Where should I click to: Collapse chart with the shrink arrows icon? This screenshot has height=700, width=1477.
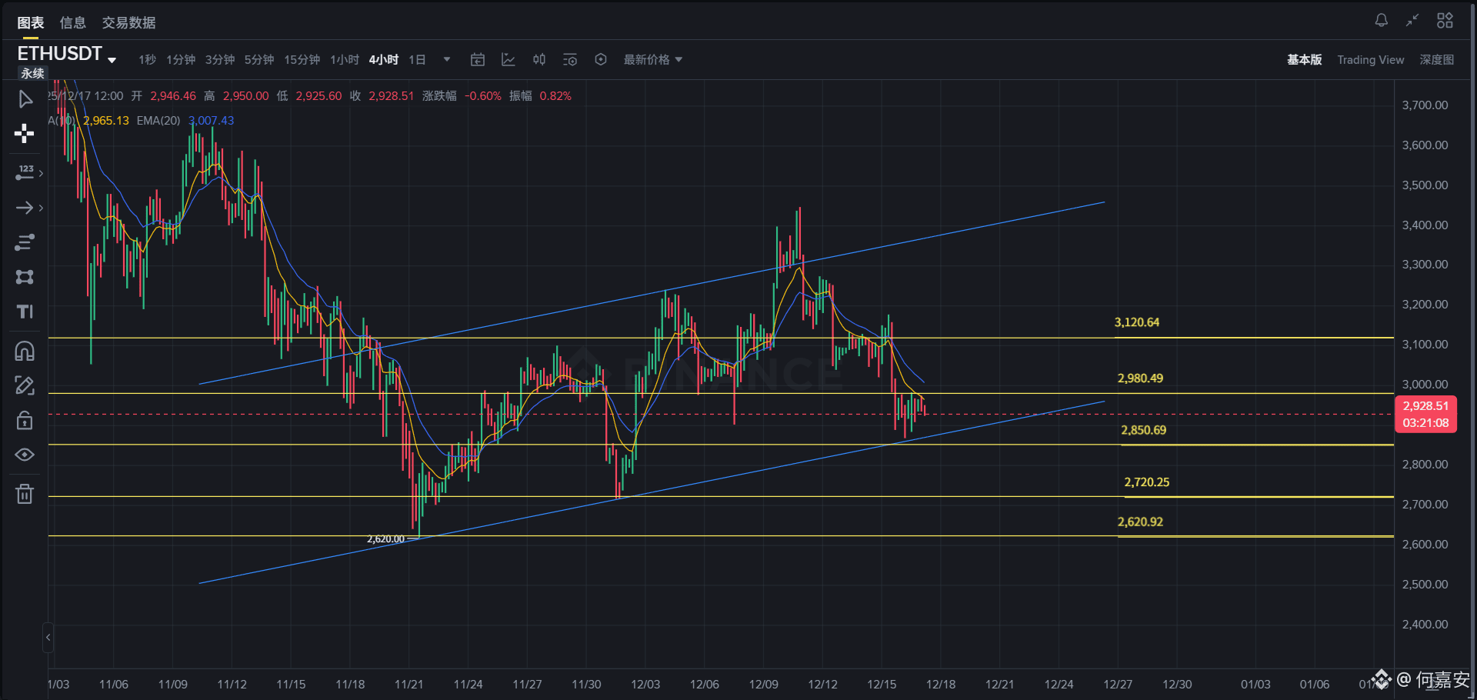pos(1412,21)
